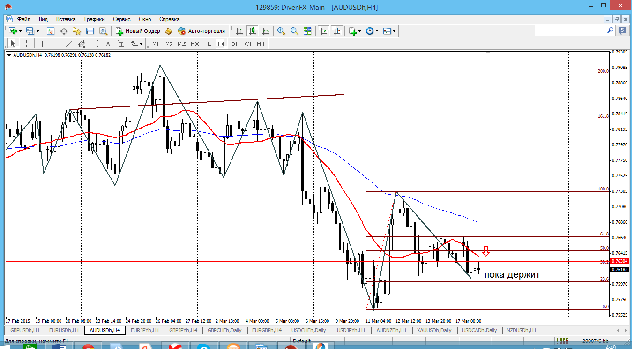
Task: Open the Сервис menu
Action: tap(122, 19)
